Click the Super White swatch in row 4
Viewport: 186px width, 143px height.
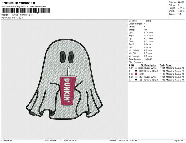[x=136, y=77]
